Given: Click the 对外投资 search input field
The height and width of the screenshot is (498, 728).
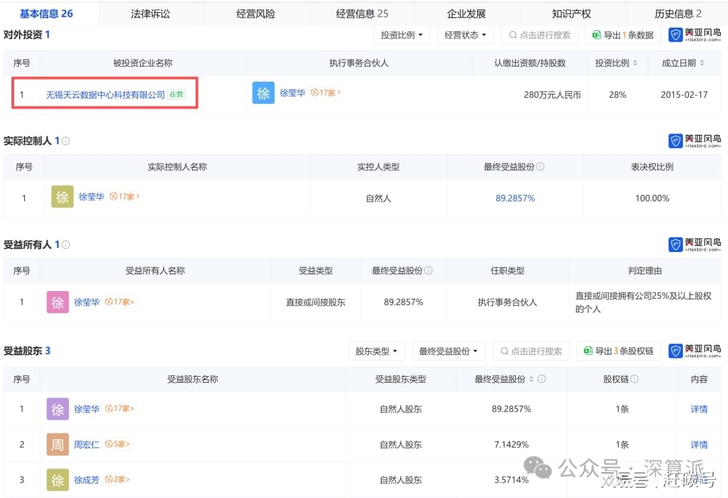Looking at the screenshot, I should pos(539,35).
